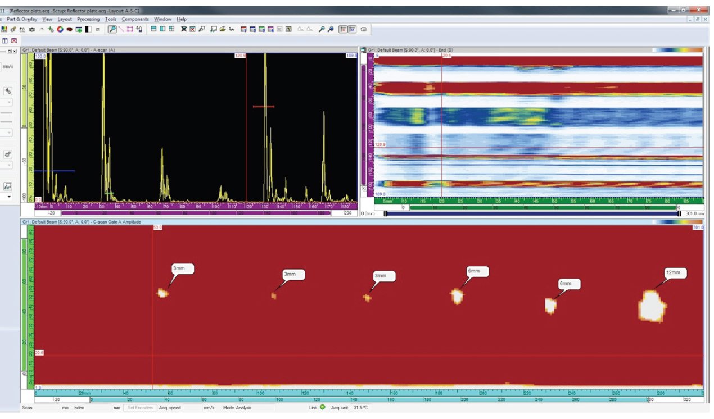This screenshot has height=419, width=714.
Task: Select the red diagonal line tool
Action: (x=121, y=29)
